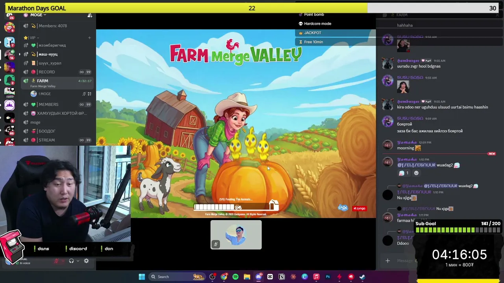
Task: Open the server icon with badge 26
Action: coord(9,16)
